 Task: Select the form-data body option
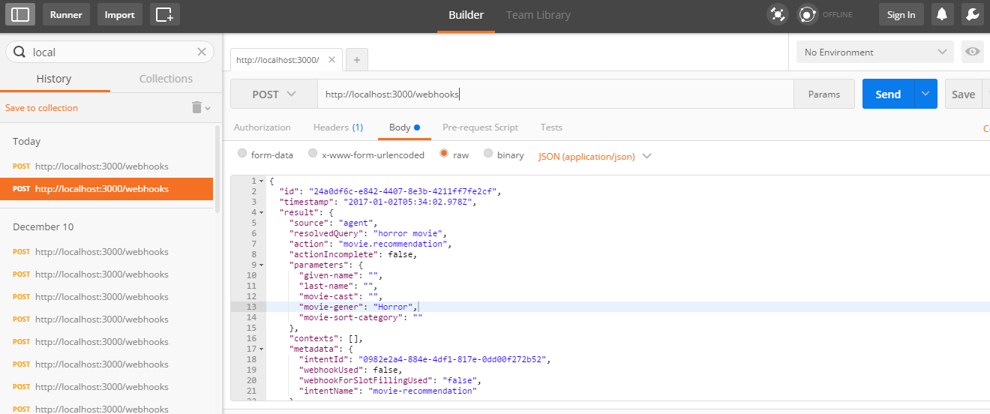pyautogui.click(x=242, y=154)
